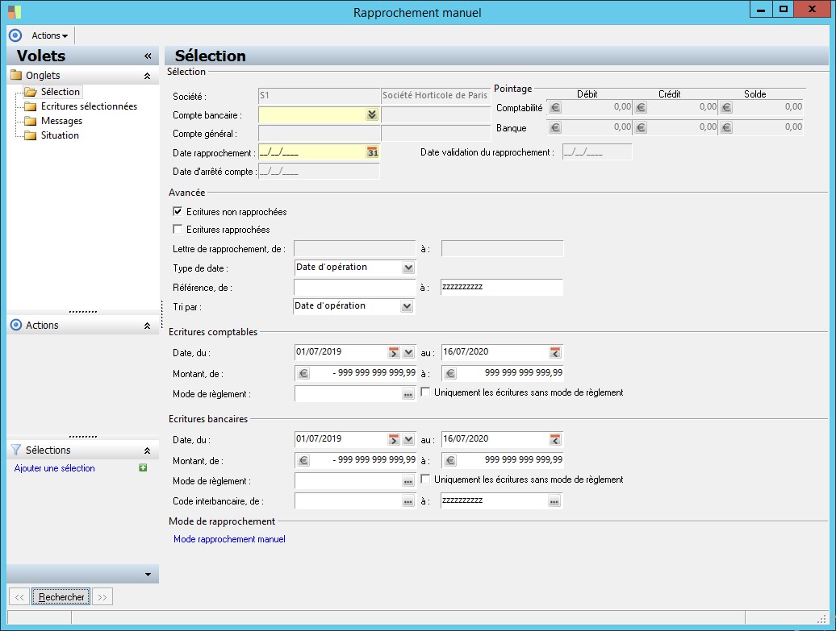Image resolution: width=836 pixels, height=631 pixels.
Task: Check Uniquement les écritures sans mode under Ecritures bancaires
Action: tap(426, 479)
